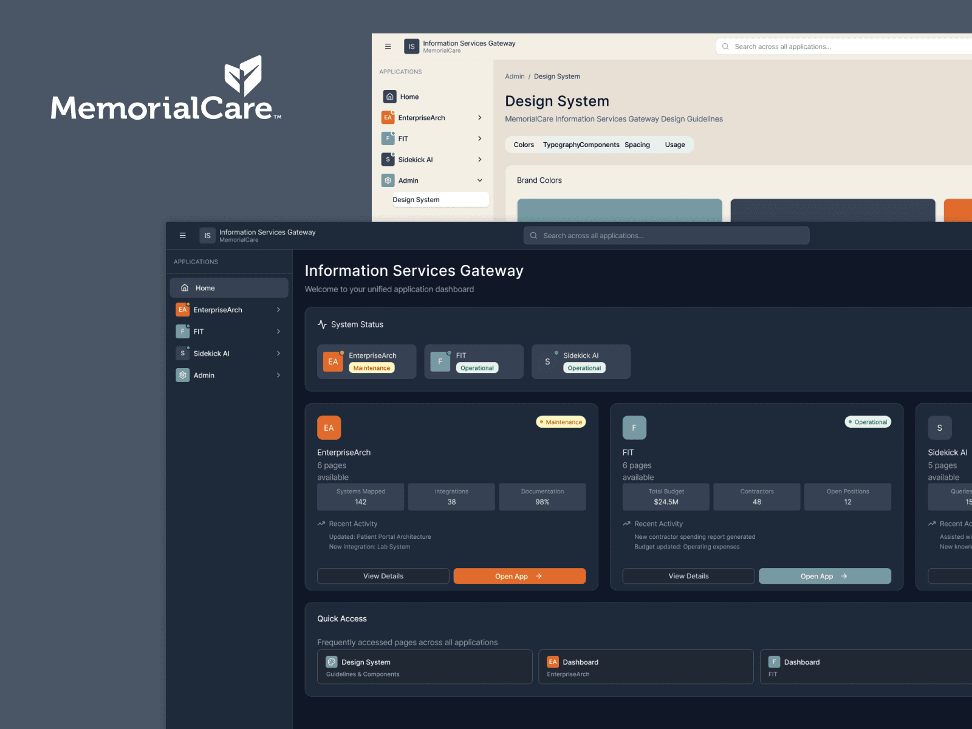This screenshot has height=729, width=972.
Task: Click the View Details button on EnterpriseArch
Action: tap(383, 576)
